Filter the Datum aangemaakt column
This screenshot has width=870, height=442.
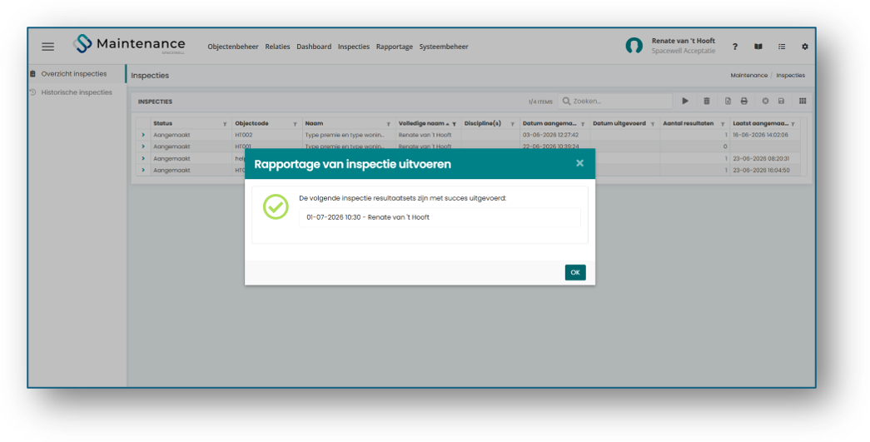583,124
